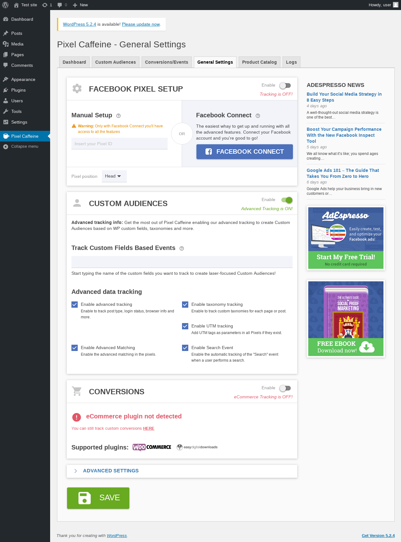
Task: Click the green SAVE button
Action: click(98, 498)
